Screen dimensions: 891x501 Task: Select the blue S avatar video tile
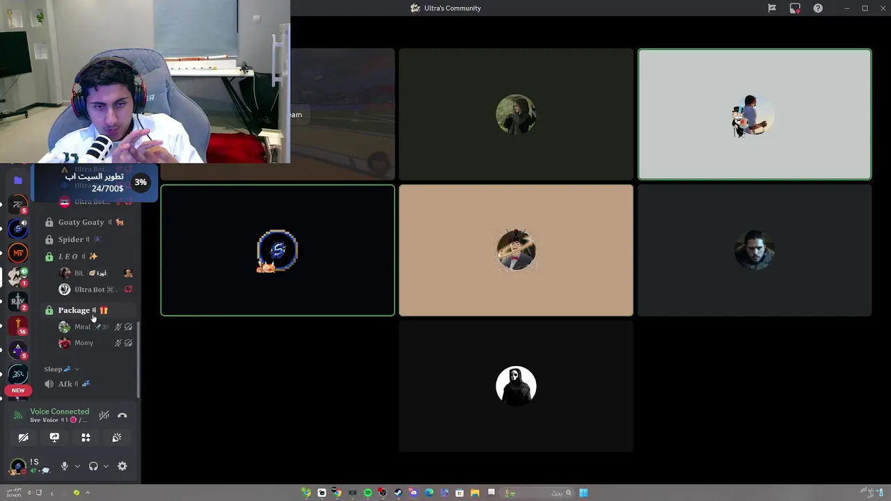[x=278, y=250]
